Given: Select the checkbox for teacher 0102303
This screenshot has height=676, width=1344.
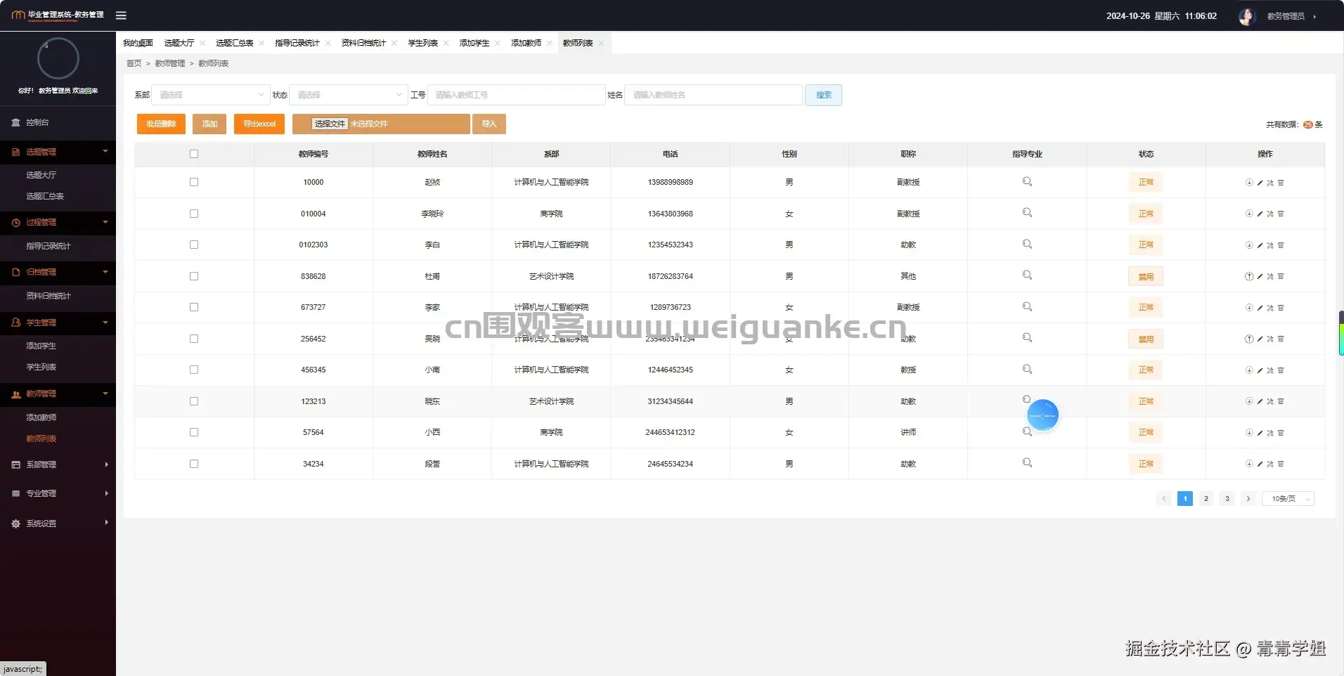Looking at the screenshot, I should point(194,245).
